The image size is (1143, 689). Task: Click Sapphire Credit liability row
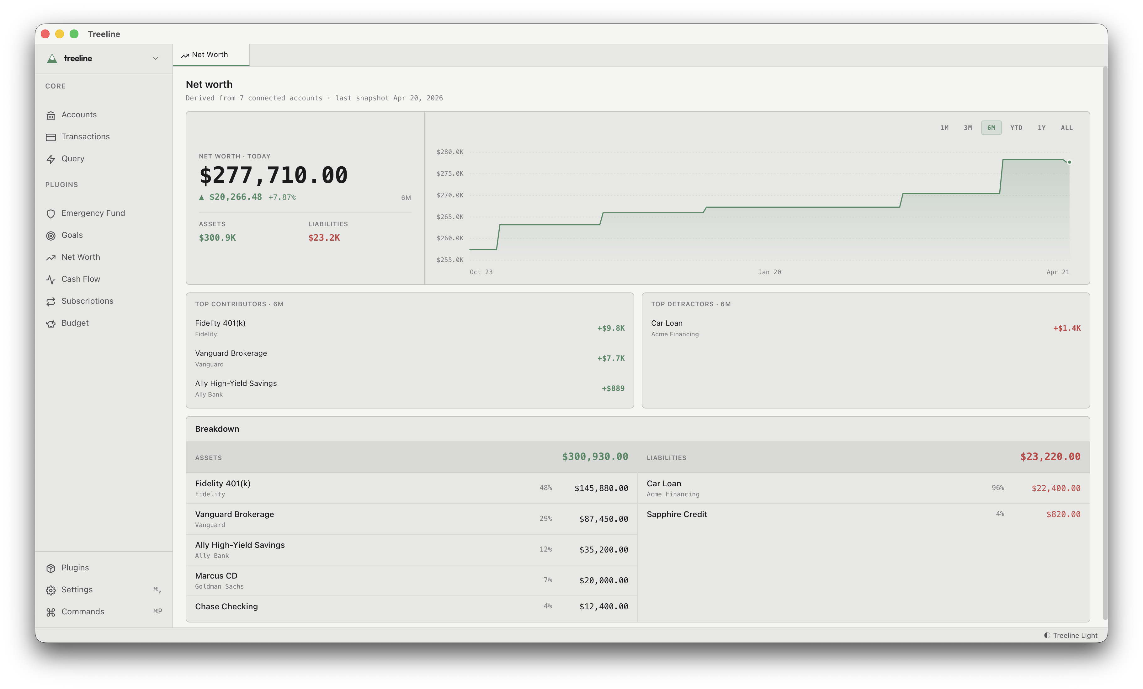point(864,515)
